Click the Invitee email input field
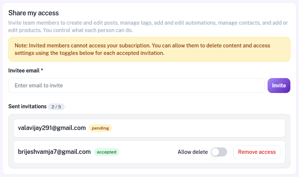The width and height of the screenshot is (299, 177). 136,86
